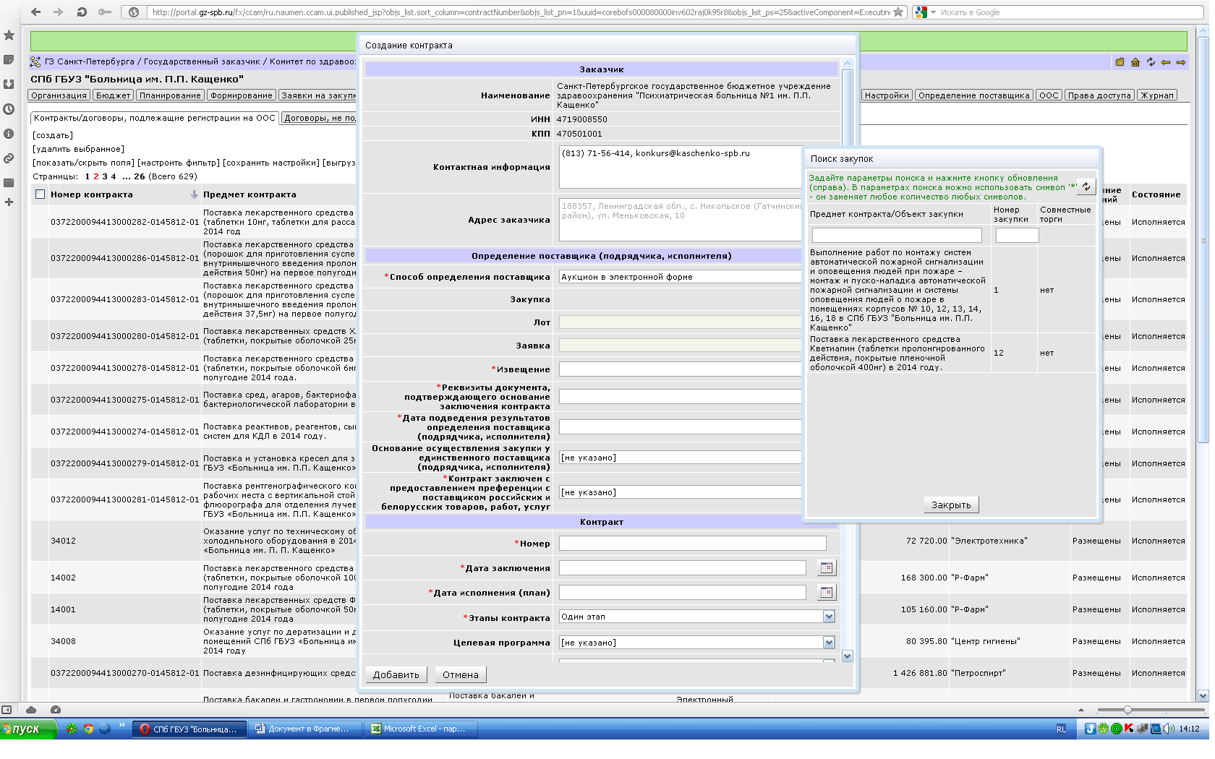Image resolution: width=1215 pixels, height=759 pixels.
Task: Click contract Номер input field
Action: coord(692,544)
